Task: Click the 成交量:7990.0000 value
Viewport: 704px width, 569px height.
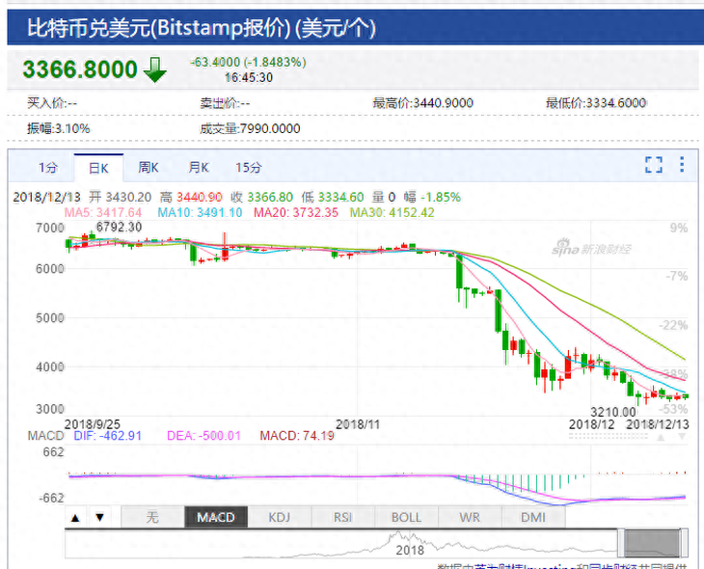Action: [x=250, y=129]
